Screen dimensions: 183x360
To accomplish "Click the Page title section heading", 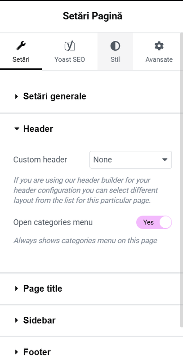I will coord(43,288).
